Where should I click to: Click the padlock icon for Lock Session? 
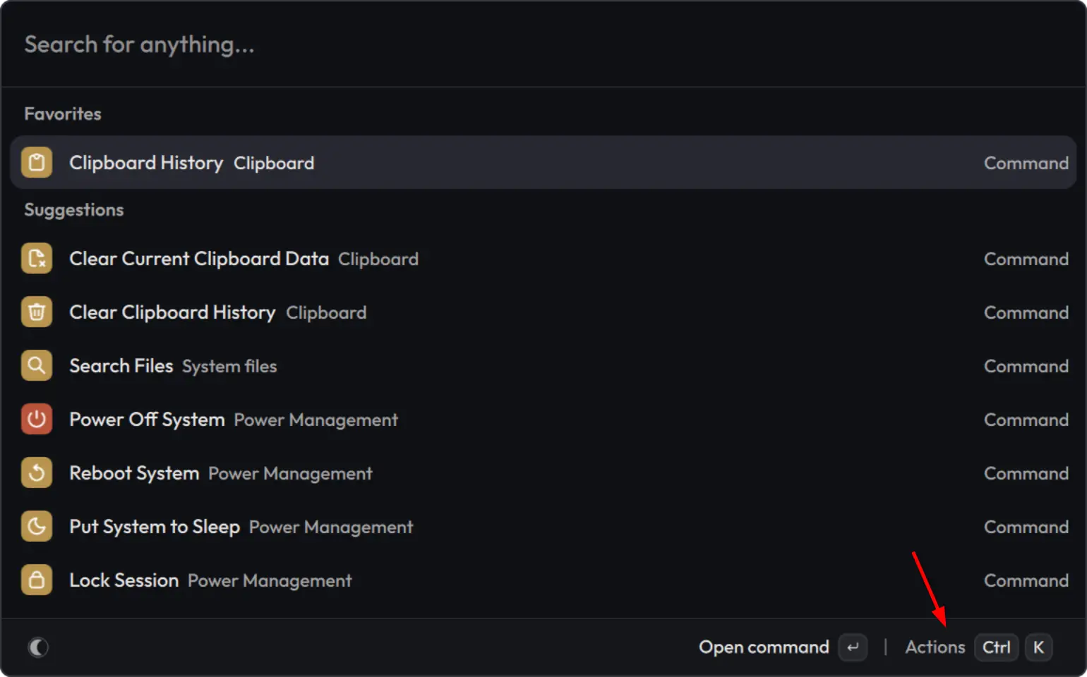(x=37, y=580)
